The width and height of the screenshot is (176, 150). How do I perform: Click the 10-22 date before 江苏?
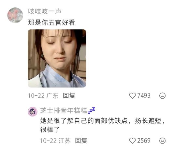[48, 141]
